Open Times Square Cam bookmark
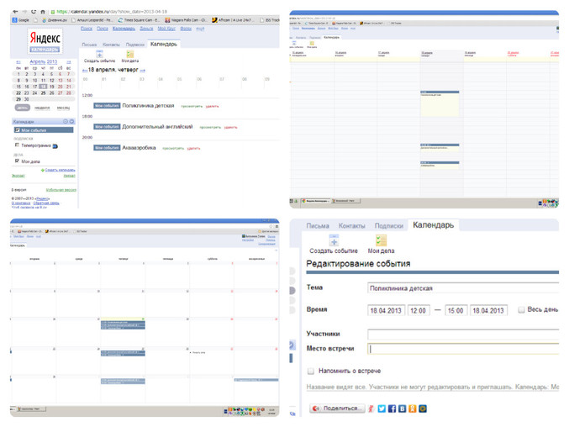 pos(139,20)
